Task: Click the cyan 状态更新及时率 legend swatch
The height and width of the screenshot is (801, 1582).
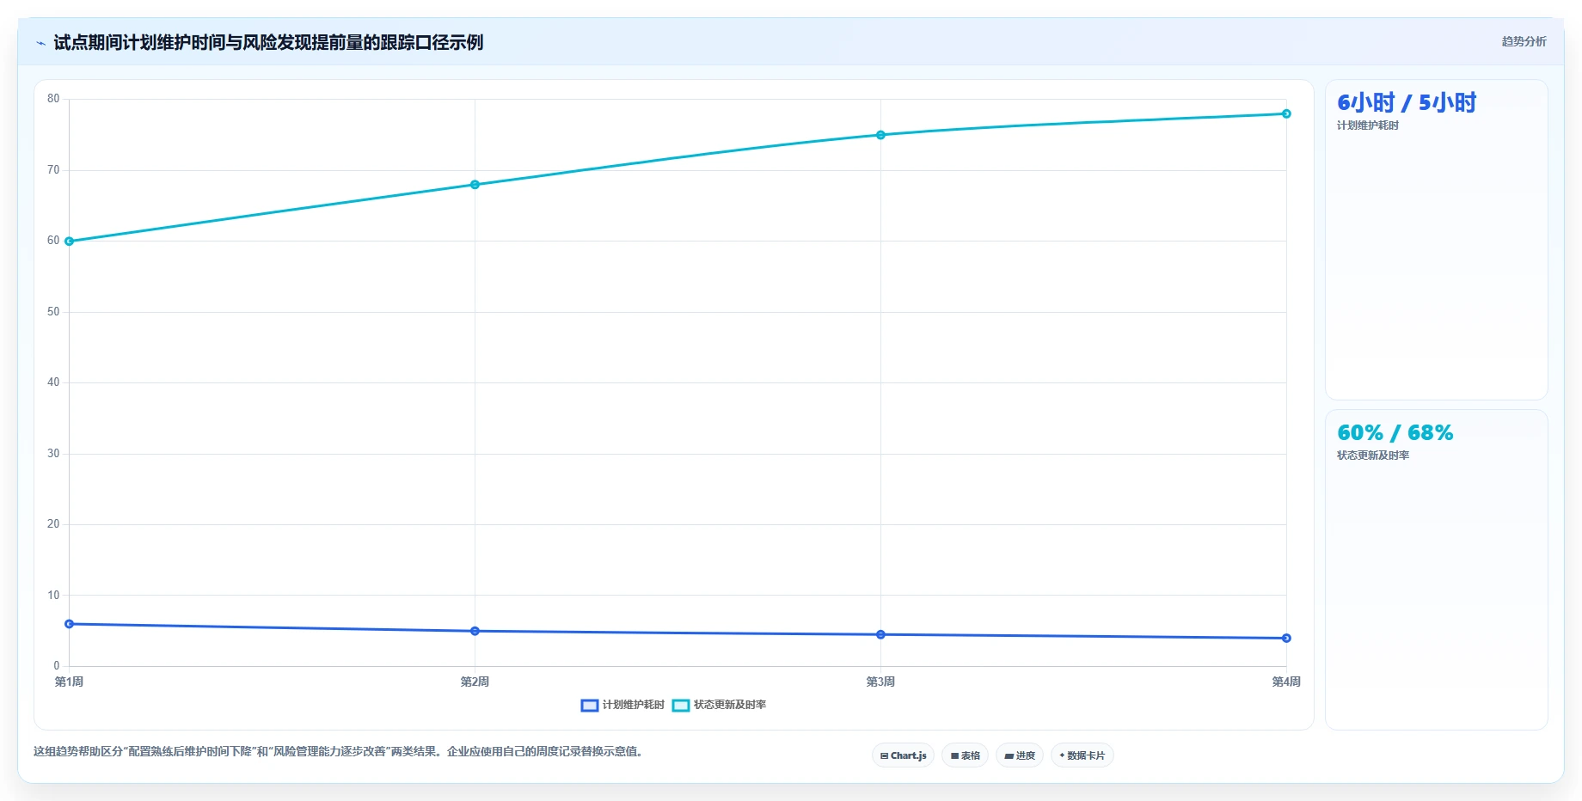Action: point(681,705)
